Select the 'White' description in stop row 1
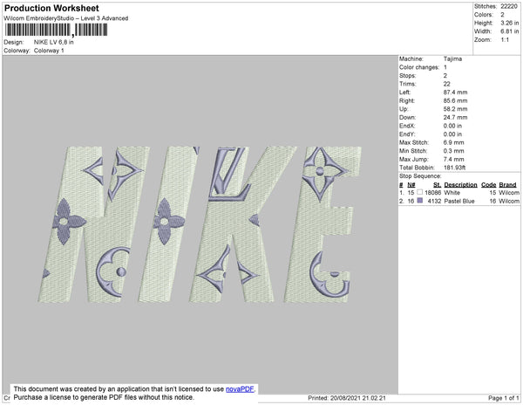This screenshot has height=405, width=523. (452, 193)
